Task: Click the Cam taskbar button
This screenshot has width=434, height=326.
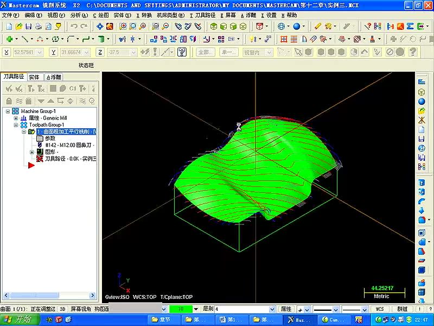Action: click(334, 320)
